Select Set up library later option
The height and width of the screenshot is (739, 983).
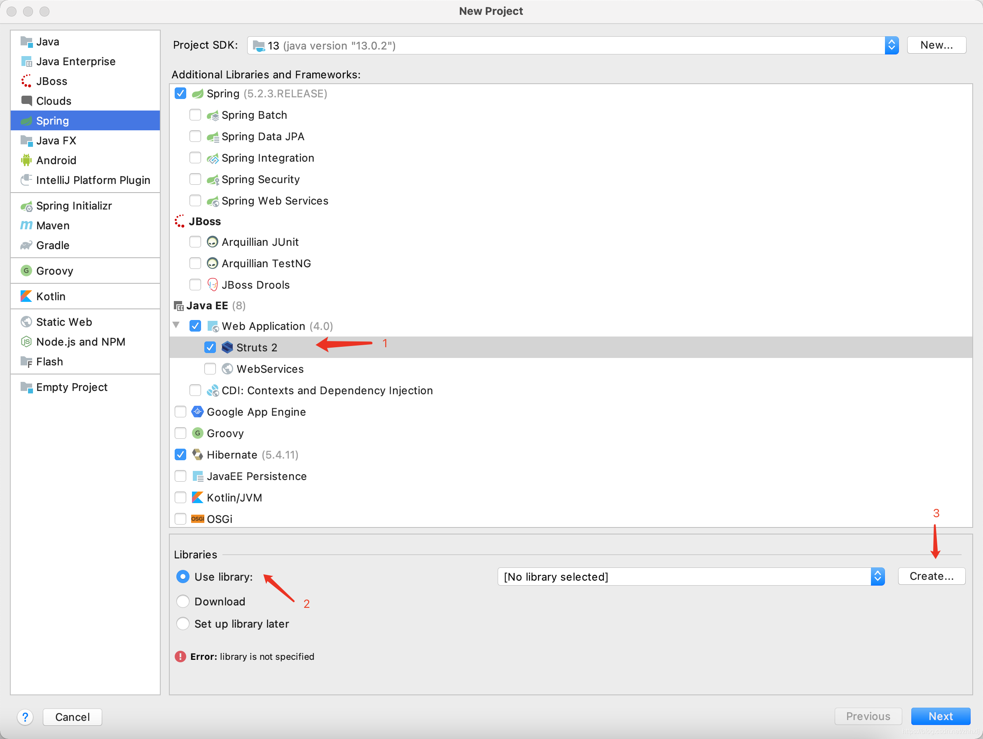coord(183,624)
